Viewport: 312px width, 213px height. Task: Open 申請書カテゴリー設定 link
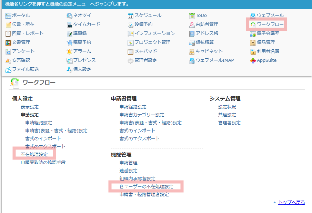(x=142, y=115)
